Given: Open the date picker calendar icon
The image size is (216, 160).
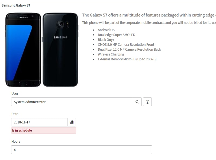Looking at the screenshot, I should coord(72,122).
